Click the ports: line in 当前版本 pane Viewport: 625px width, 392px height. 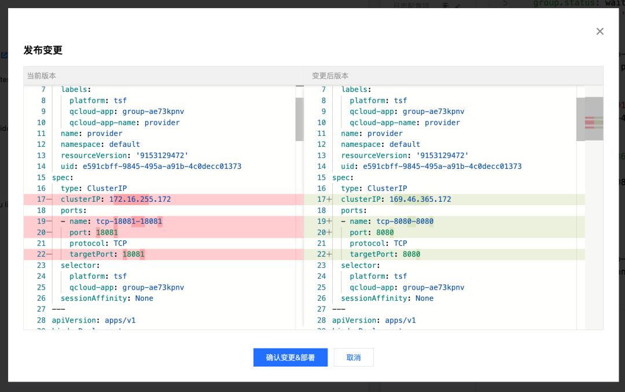point(73,210)
